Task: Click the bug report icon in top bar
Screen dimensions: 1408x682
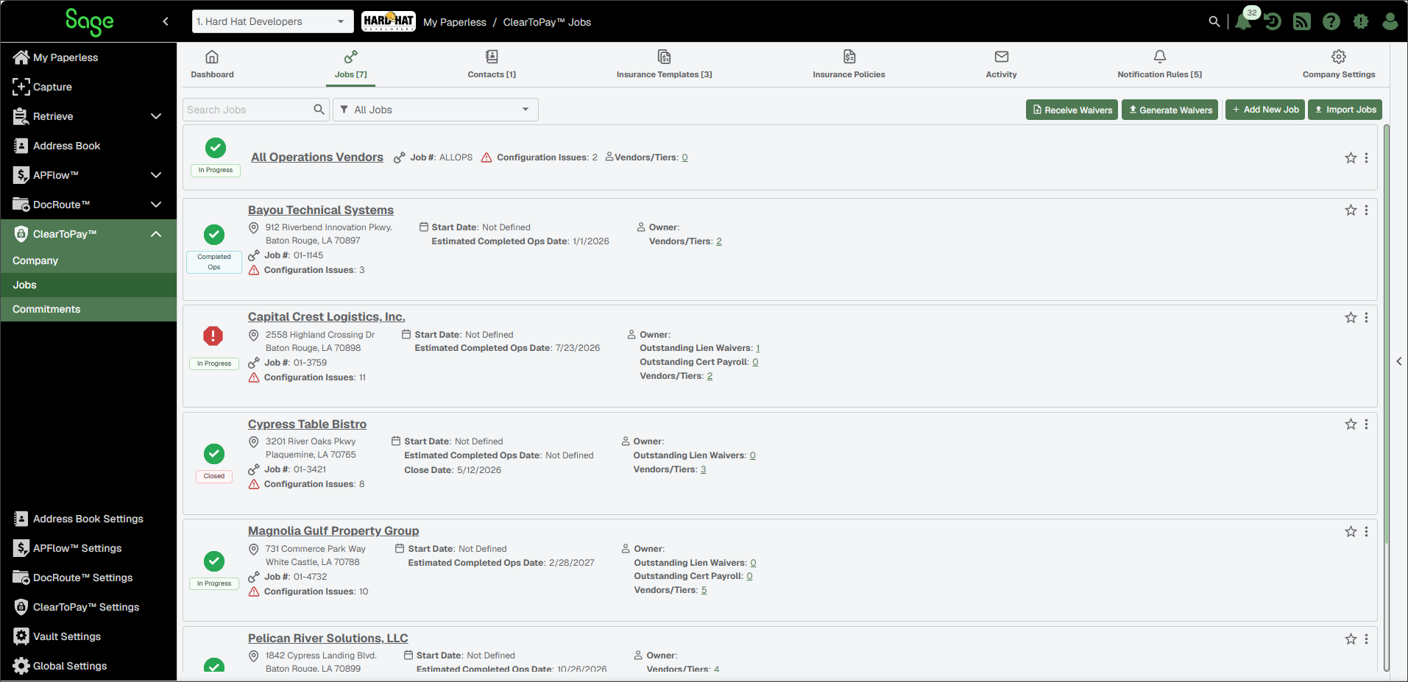Action: [1361, 22]
